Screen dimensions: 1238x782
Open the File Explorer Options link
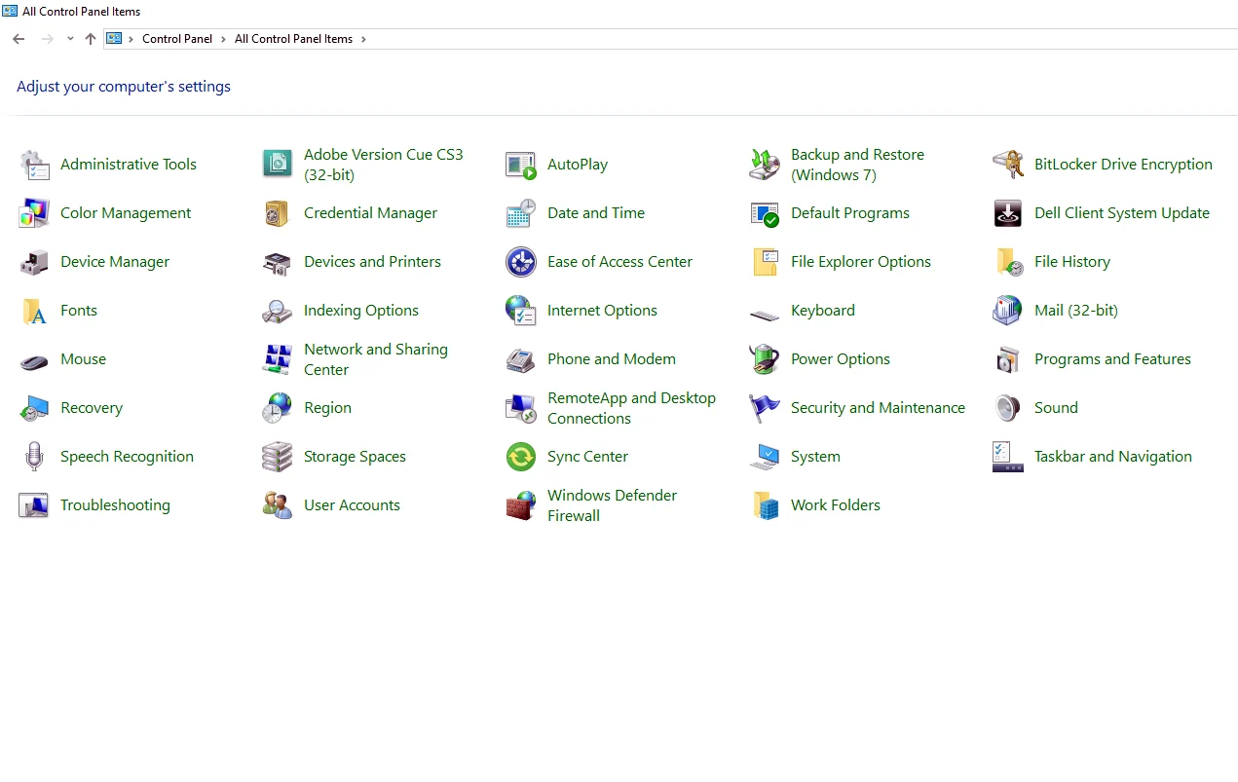pyautogui.click(x=861, y=262)
